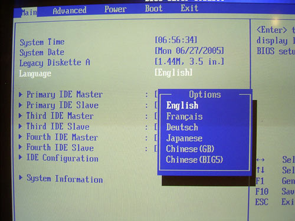
Task: Choose Français from the Options popup
Action: pos(184,117)
